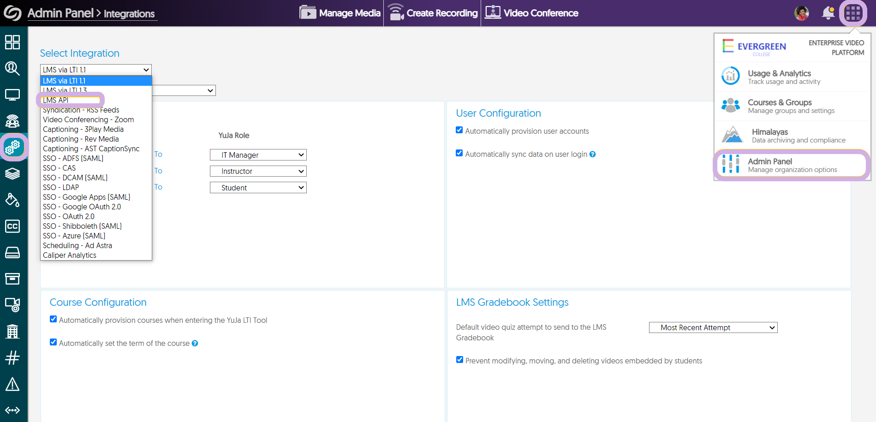This screenshot has width=876, height=422.
Task: Choose Video Conferencing - Zoom option
Action: point(96,119)
